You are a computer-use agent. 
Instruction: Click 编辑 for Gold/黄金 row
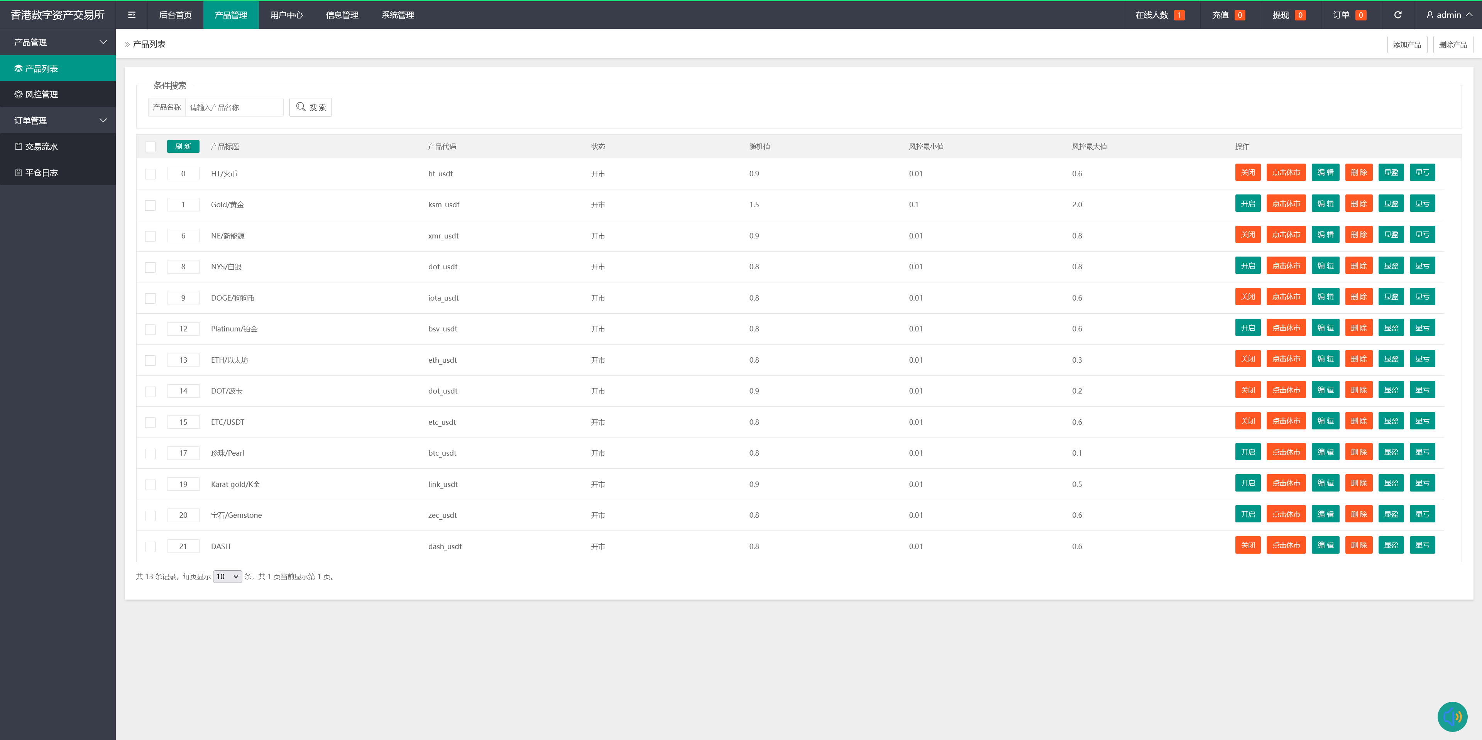pos(1325,204)
